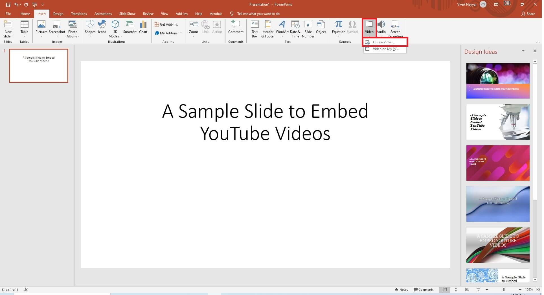Click Get Add-ins
The width and height of the screenshot is (544, 295).
(x=166, y=24)
